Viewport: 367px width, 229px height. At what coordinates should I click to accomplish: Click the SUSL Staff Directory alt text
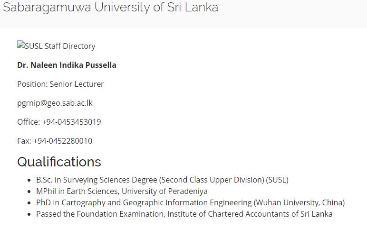[x=60, y=46]
